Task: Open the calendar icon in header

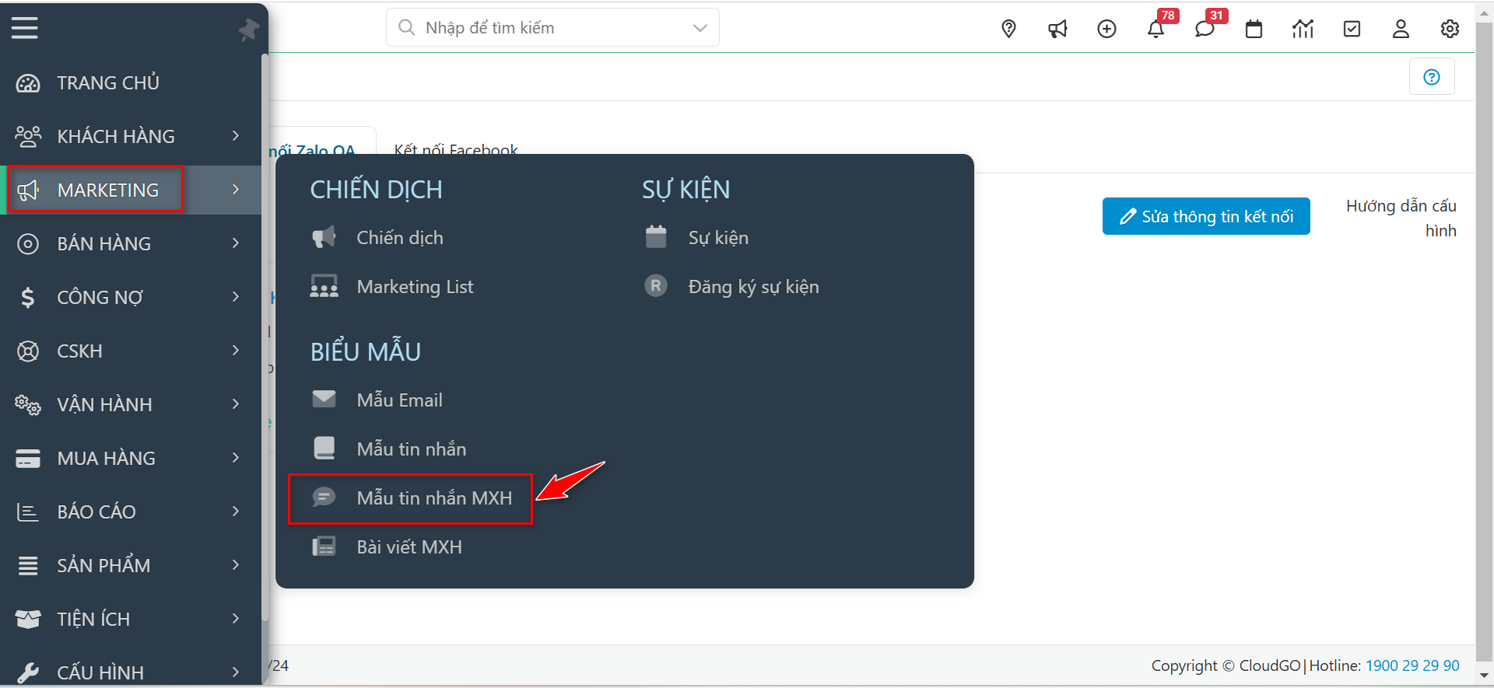Action: 1254,29
